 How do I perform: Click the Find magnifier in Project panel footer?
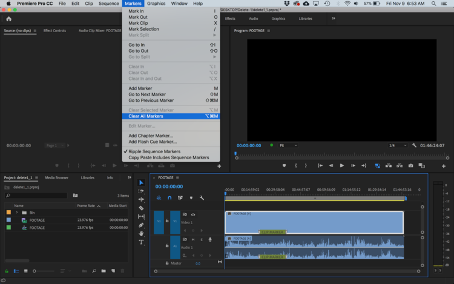coord(94,271)
